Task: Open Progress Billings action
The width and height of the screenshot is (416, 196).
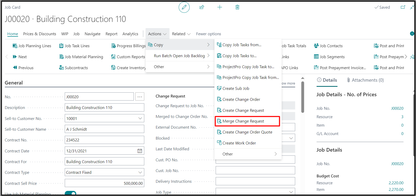Action: point(128,46)
